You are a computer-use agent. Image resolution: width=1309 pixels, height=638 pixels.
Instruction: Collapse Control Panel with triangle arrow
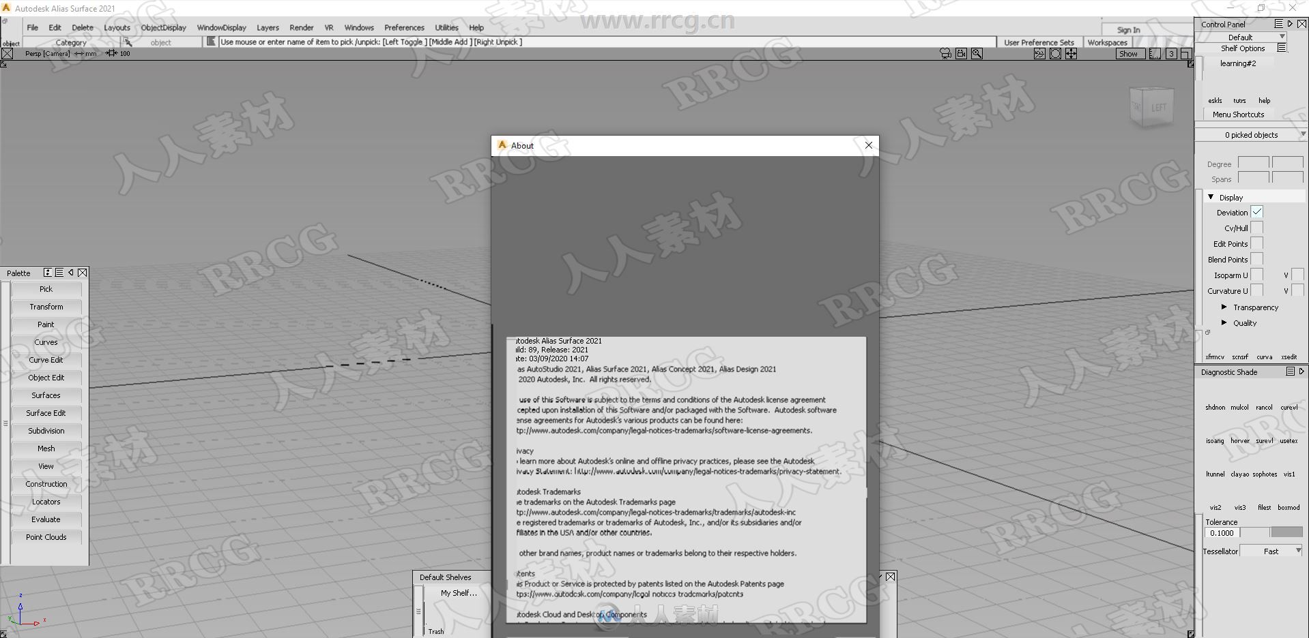[1290, 24]
